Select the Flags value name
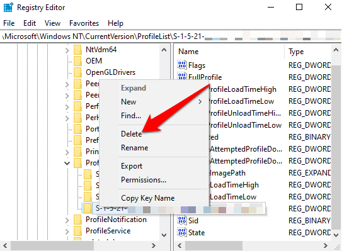 coord(197,65)
